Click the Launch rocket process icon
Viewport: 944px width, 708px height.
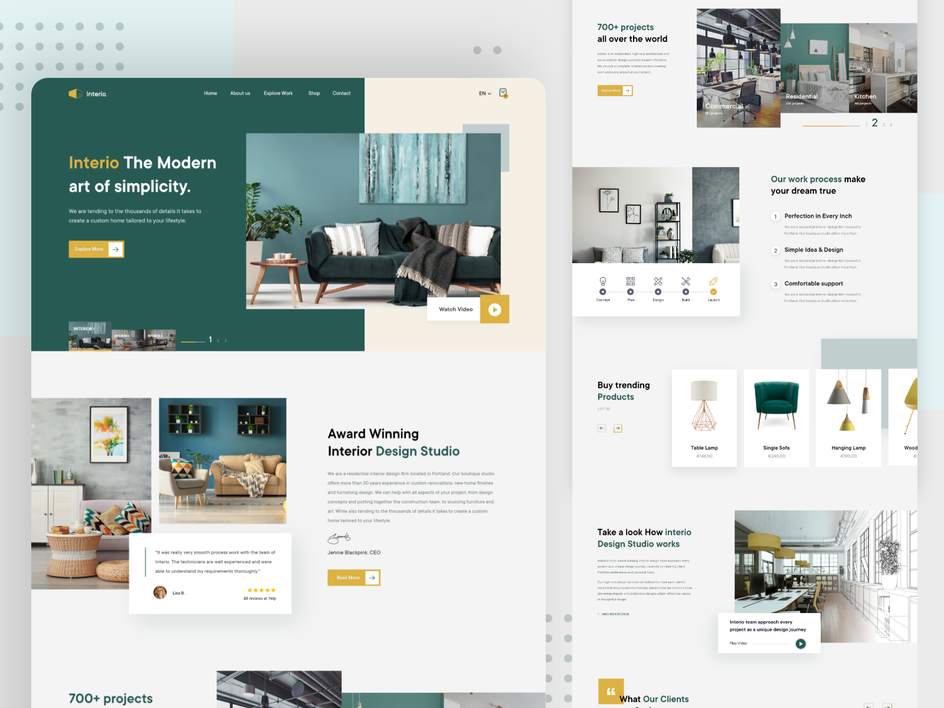713,281
